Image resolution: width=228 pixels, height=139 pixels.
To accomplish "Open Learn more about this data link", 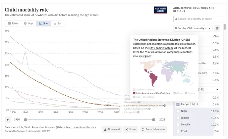I will (81, 127).
